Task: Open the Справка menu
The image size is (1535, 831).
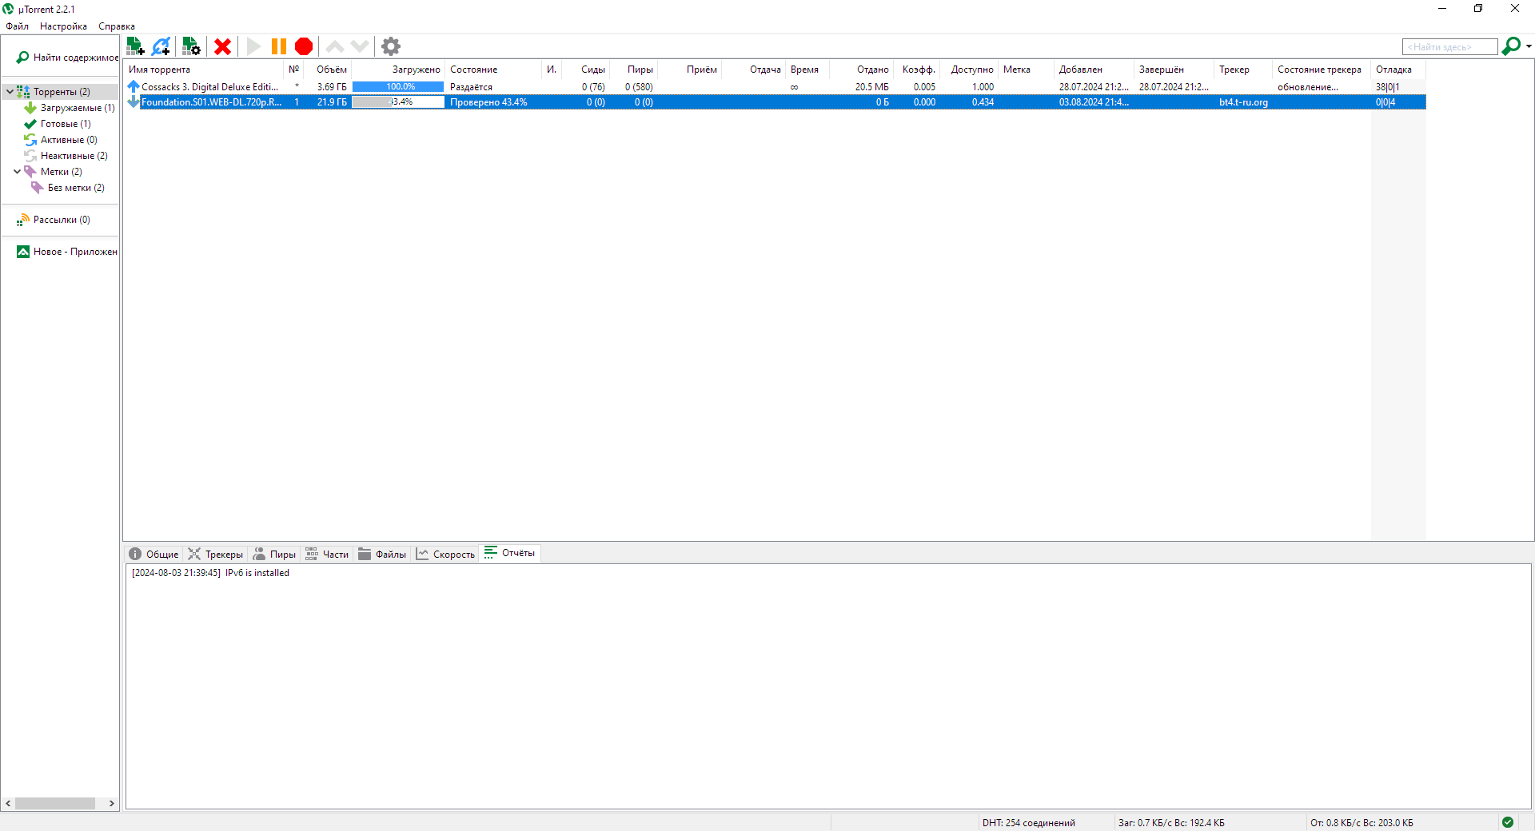Action: pos(117,26)
